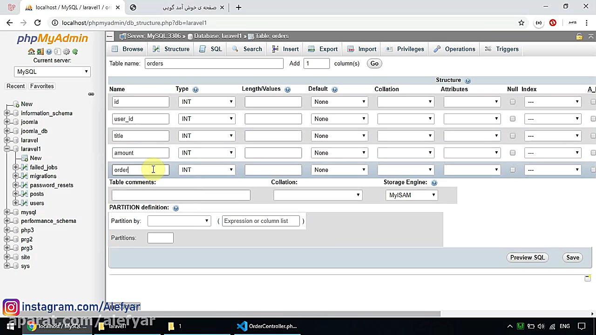Open PARTITION definition help icon
Viewport: 596px width, 335px height.
[x=176, y=208]
